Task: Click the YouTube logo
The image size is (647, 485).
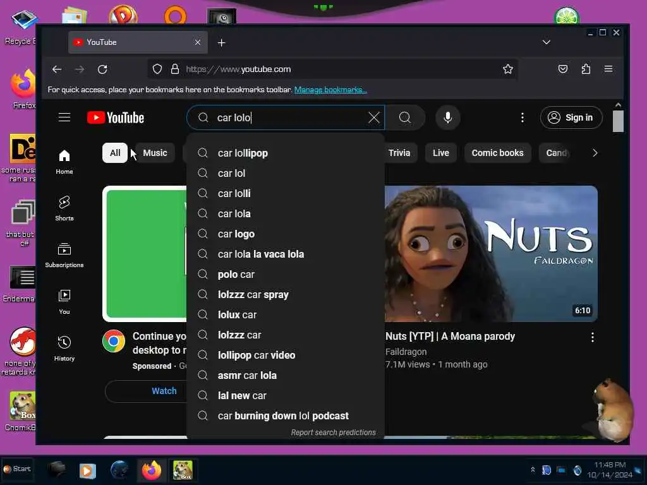Action: (x=116, y=118)
